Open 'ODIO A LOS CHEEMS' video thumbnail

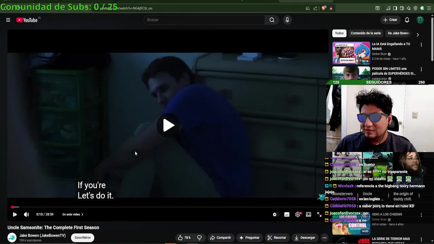coord(351,223)
